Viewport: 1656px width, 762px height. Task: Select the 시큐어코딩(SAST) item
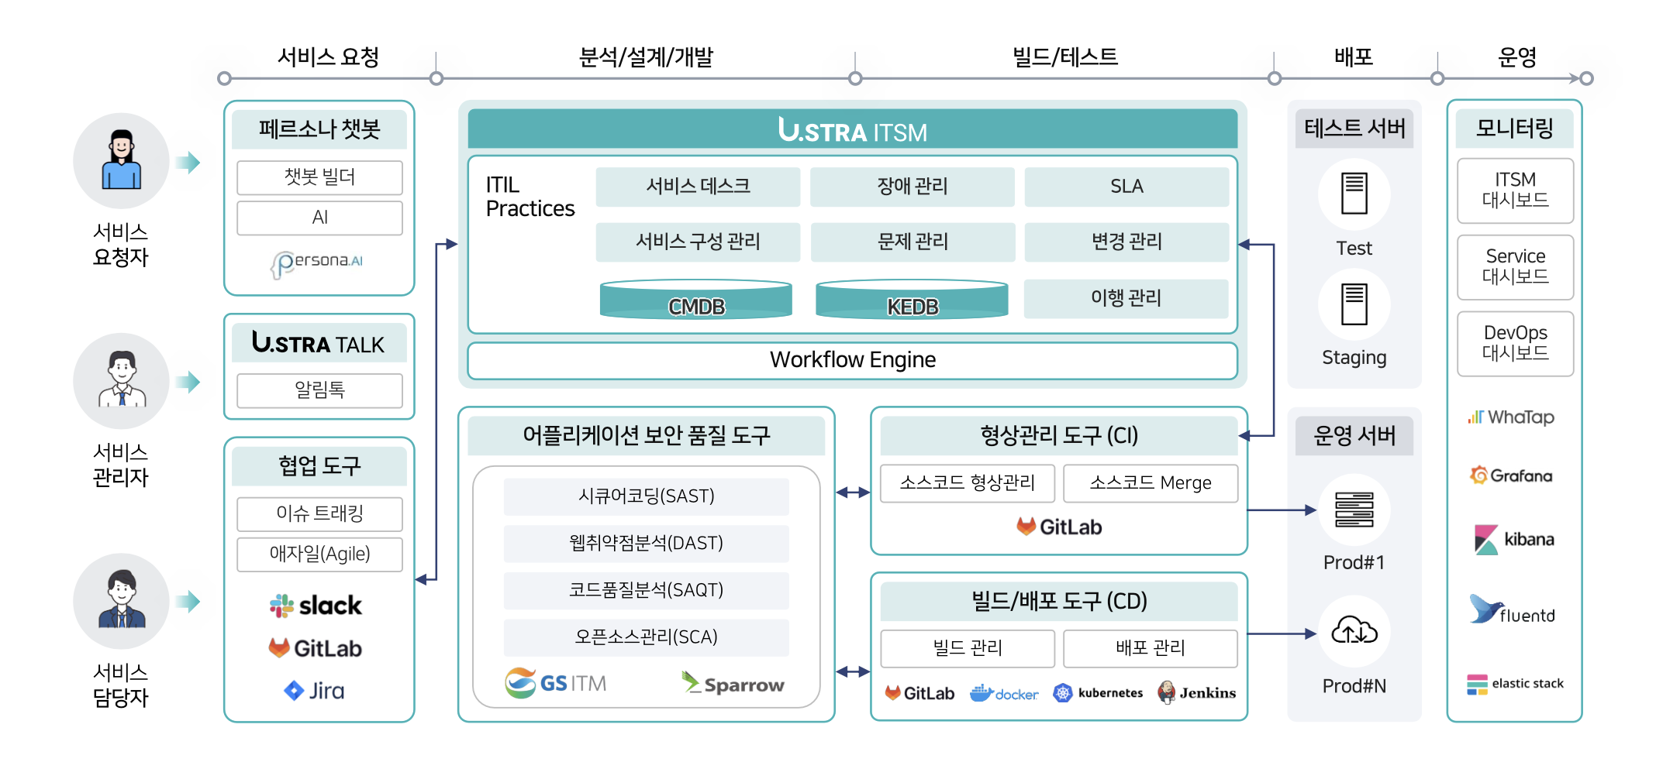coord(646,496)
